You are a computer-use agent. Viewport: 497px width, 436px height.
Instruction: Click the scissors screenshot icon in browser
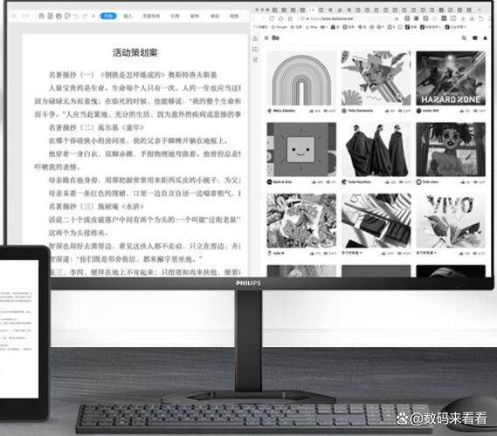[x=472, y=18]
